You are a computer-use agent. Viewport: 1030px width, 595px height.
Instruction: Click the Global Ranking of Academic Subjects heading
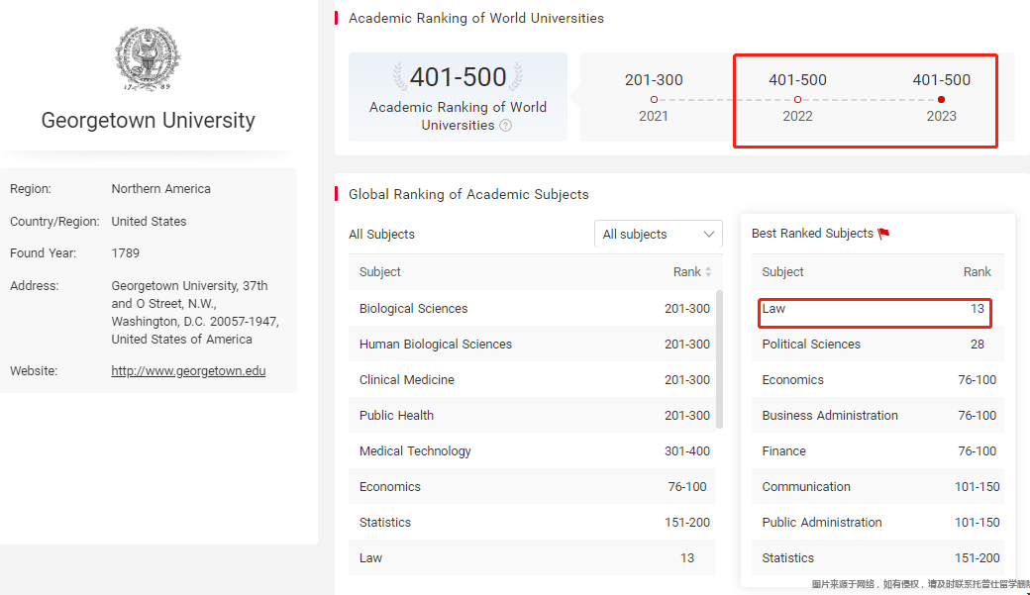click(x=468, y=194)
